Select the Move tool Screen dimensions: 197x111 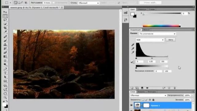5,12
